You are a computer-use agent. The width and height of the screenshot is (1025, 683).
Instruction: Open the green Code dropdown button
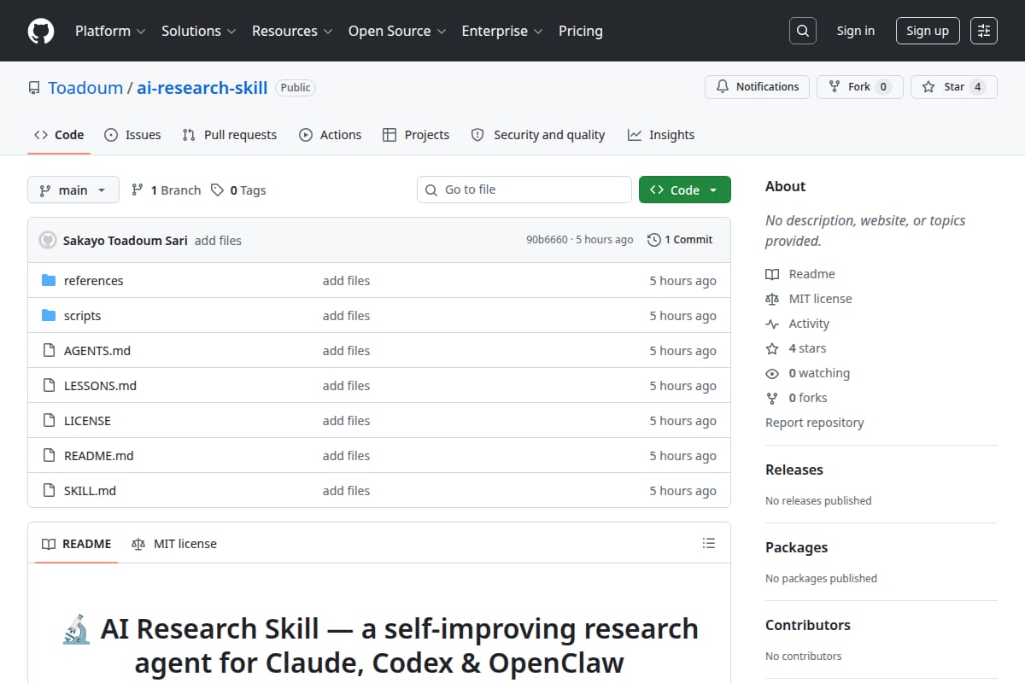[685, 190]
